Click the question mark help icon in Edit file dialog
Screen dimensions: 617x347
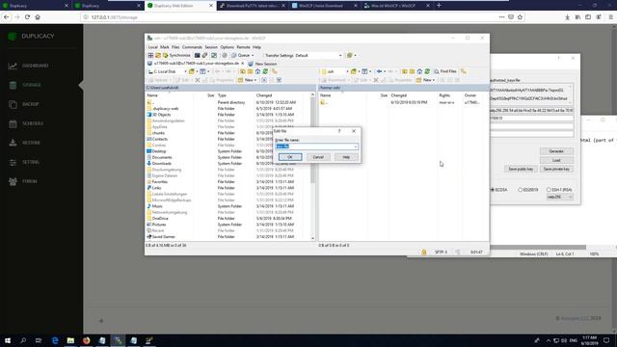pyautogui.click(x=339, y=131)
